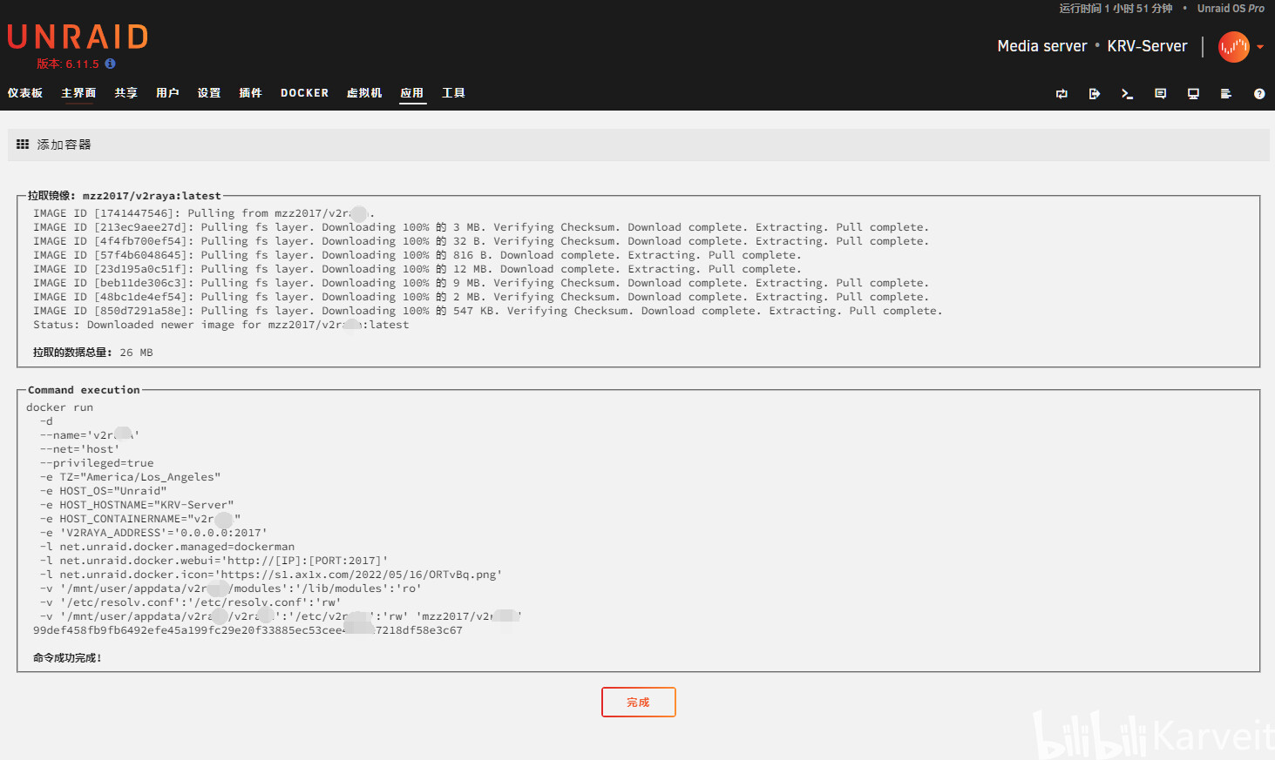Viewport: 1275px width, 760px height.
Task: Click the logout icon in the header toolbar
Action: point(1095,94)
